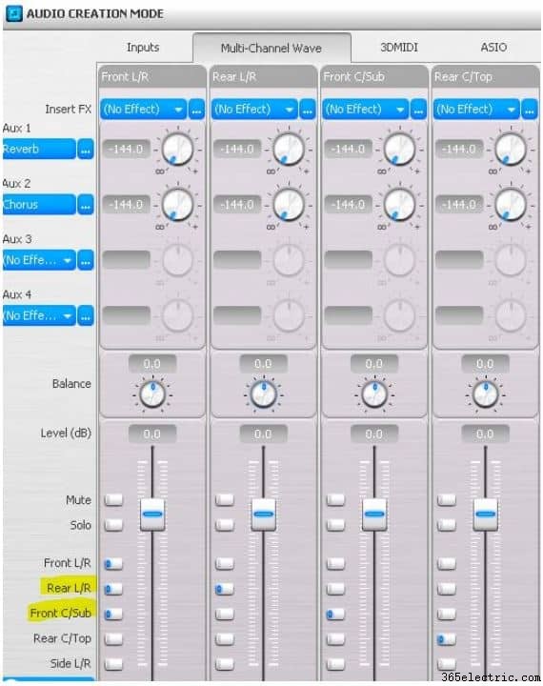The width and height of the screenshot is (543, 686).
Task: Click Rear C/Top Level 0.0 value field
Action: click(485, 434)
